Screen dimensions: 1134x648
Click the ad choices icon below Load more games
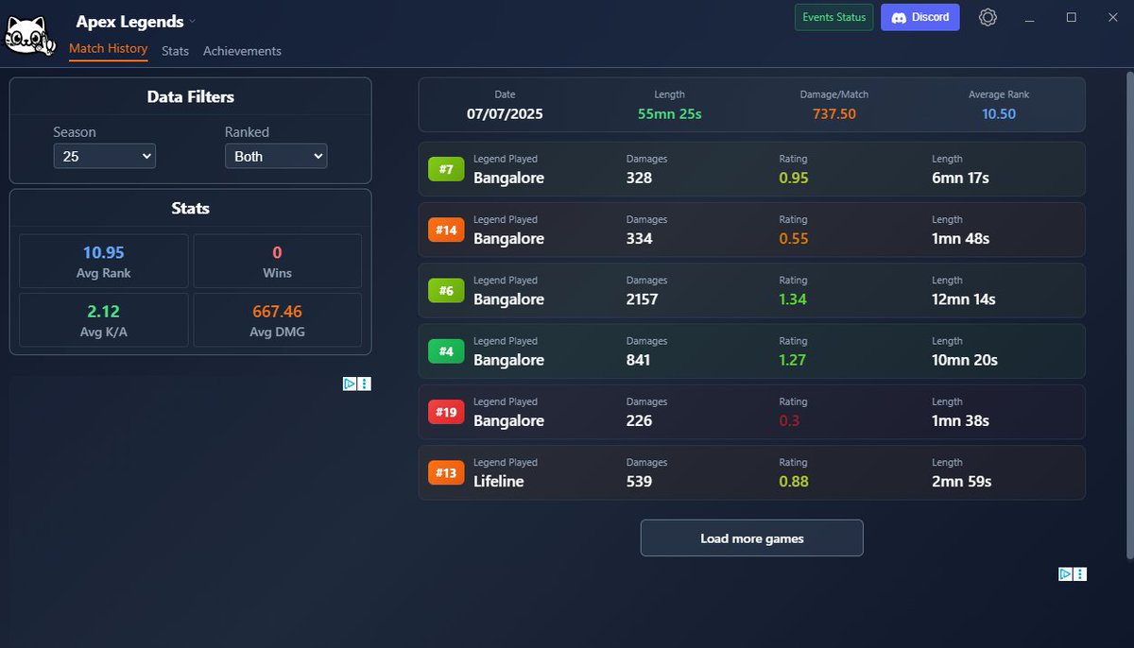tap(1065, 573)
